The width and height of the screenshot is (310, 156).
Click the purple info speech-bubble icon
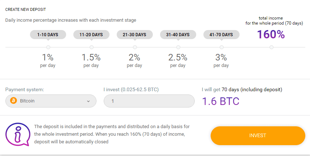(17, 134)
